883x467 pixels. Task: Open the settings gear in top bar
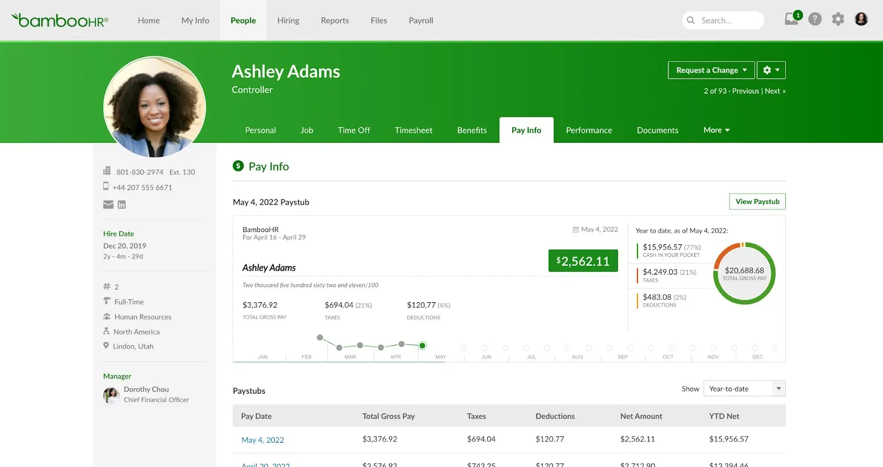tap(838, 19)
